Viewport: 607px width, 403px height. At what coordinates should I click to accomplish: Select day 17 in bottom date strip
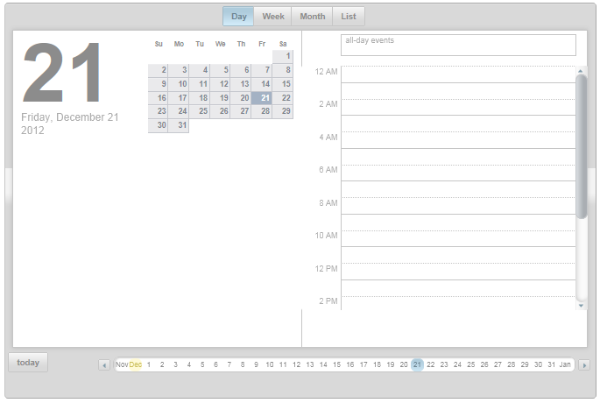363,364
